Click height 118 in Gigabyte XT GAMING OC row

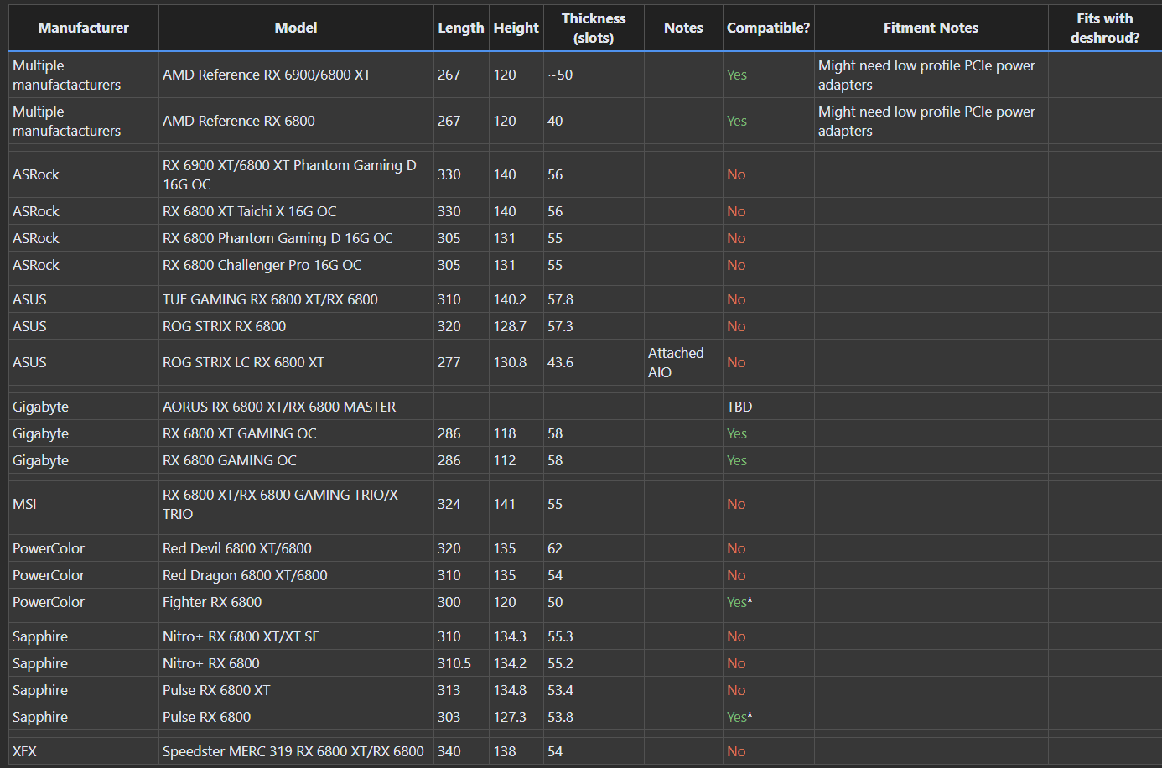pyautogui.click(x=516, y=433)
